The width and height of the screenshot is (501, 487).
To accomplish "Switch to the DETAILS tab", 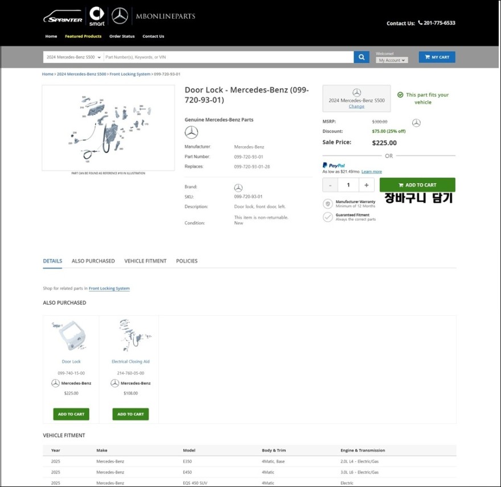I will click(x=52, y=261).
